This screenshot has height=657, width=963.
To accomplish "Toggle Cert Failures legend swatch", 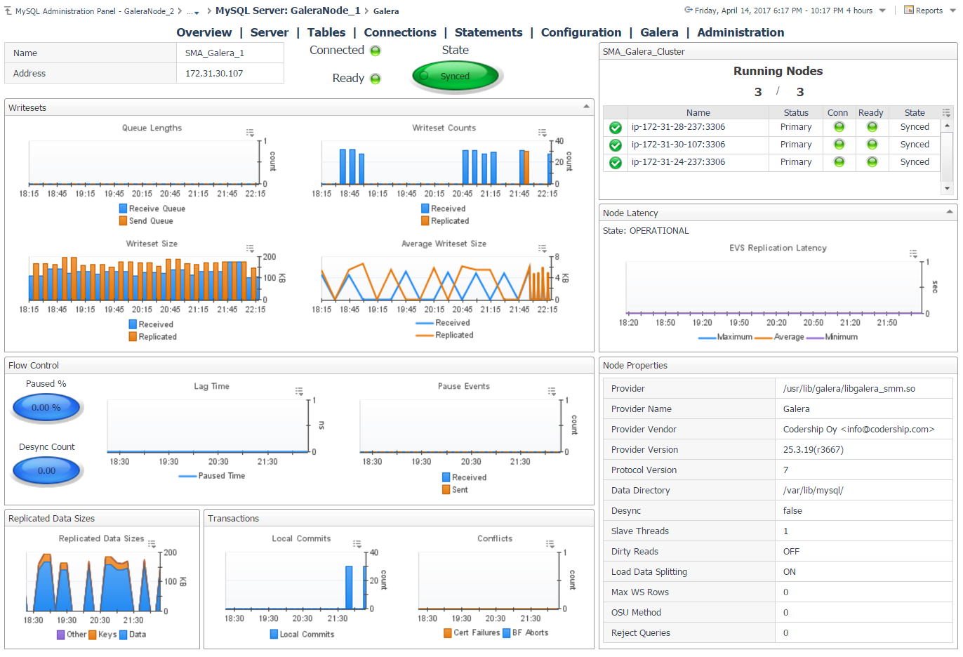I will pos(448,632).
